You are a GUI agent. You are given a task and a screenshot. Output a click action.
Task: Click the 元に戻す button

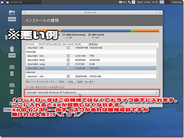[x=89, y=82]
